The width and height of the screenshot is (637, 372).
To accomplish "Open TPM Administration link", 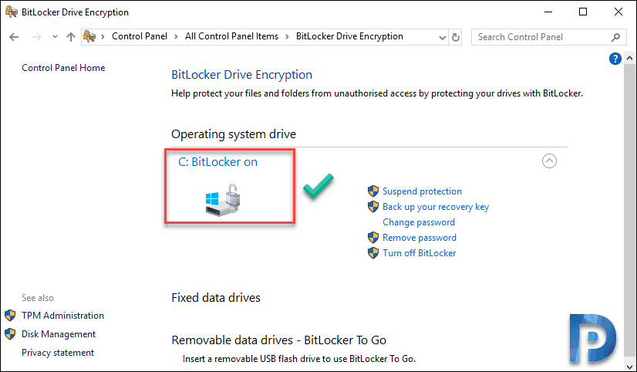I will click(x=62, y=316).
